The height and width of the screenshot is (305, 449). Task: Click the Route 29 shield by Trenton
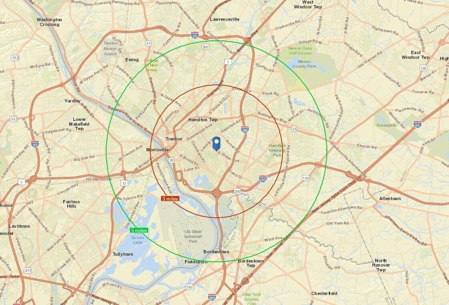(171, 160)
